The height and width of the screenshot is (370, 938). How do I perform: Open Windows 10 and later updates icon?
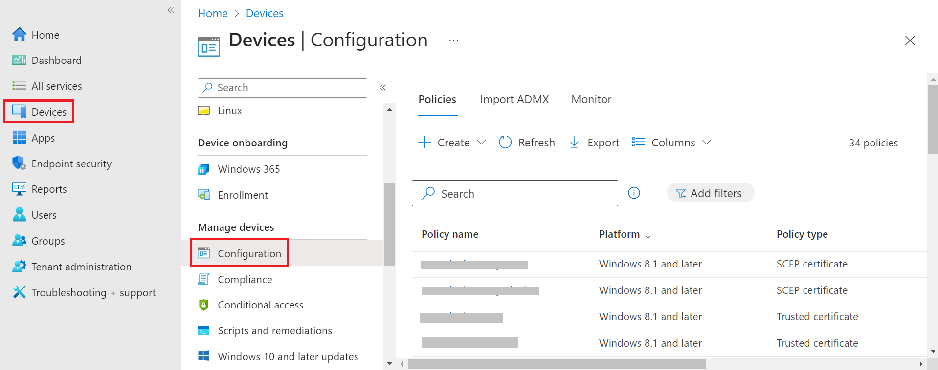click(204, 356)
